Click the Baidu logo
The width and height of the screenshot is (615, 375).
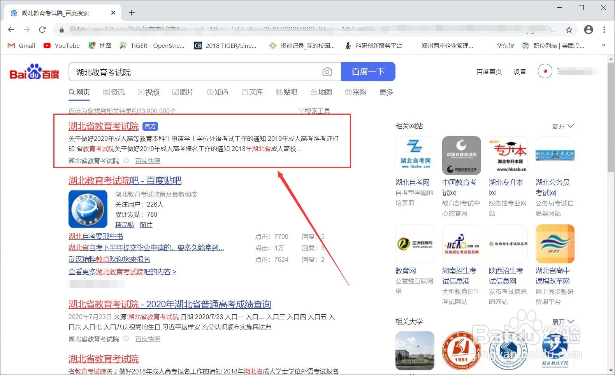(34, 72)
